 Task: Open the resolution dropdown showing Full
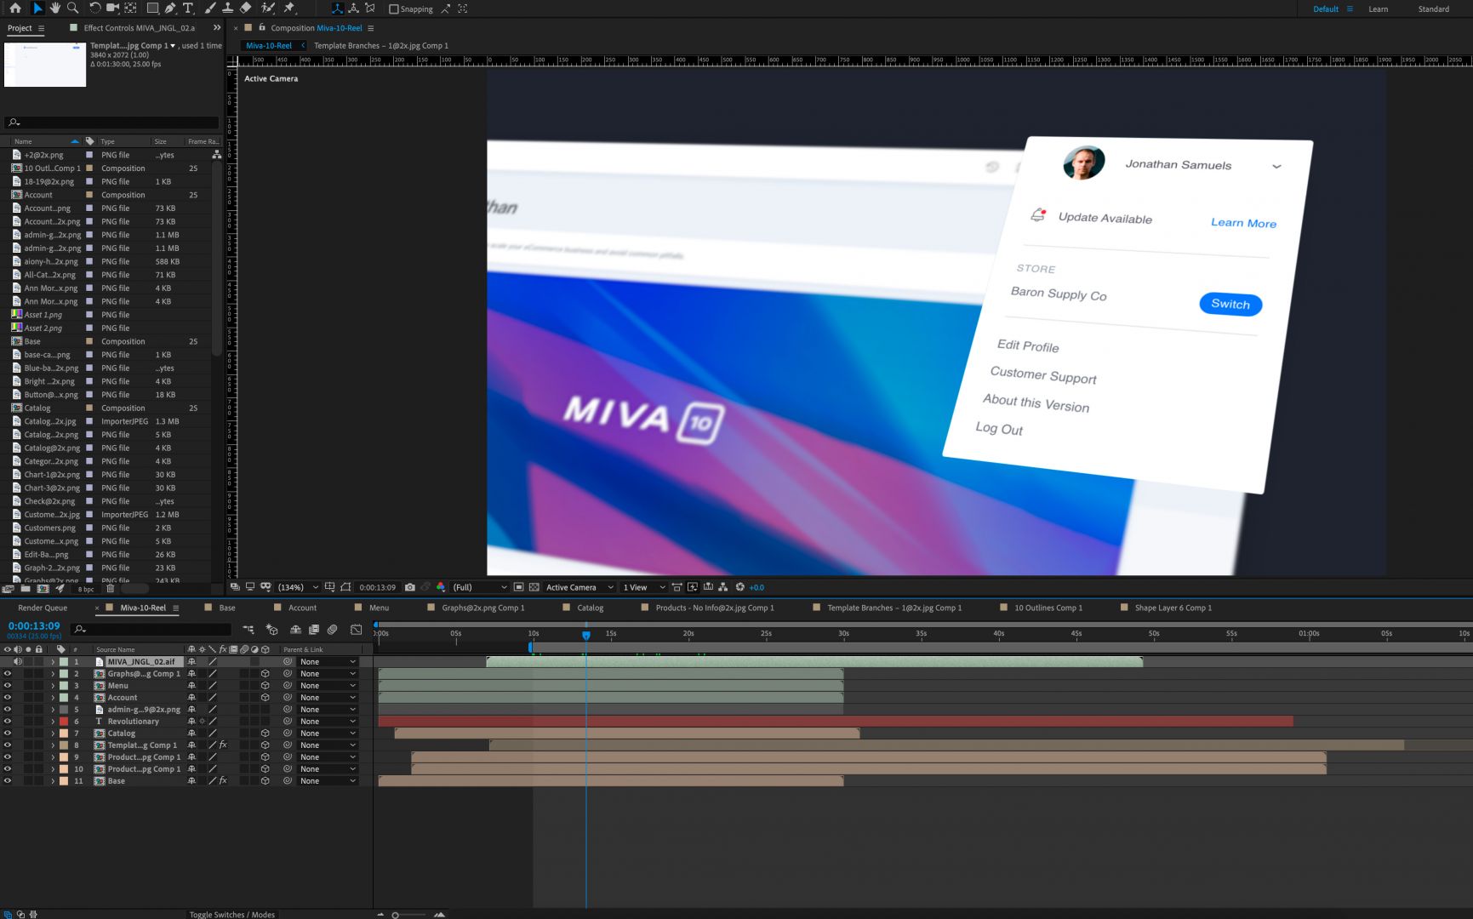[479, 587]
